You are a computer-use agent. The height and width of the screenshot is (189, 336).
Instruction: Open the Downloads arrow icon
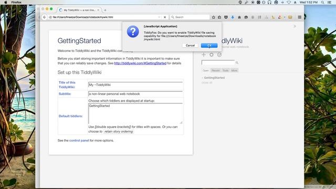233,17
